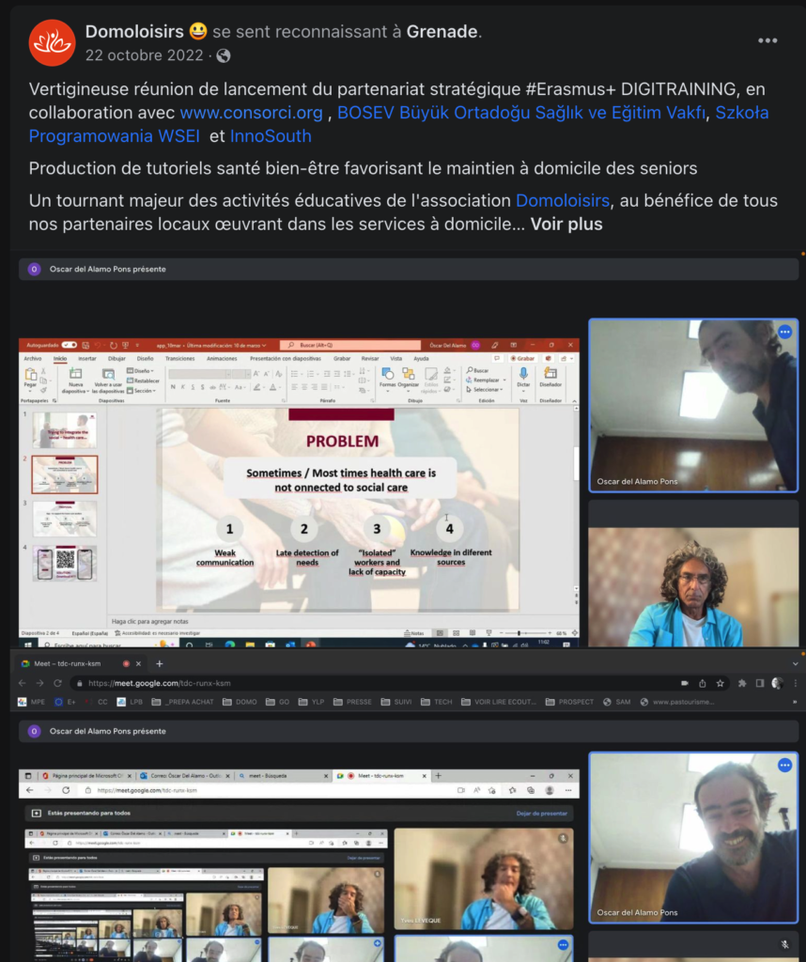
Task: Toggle the Notas pane in PowerPoint status bar
Action: pos(414,633)
